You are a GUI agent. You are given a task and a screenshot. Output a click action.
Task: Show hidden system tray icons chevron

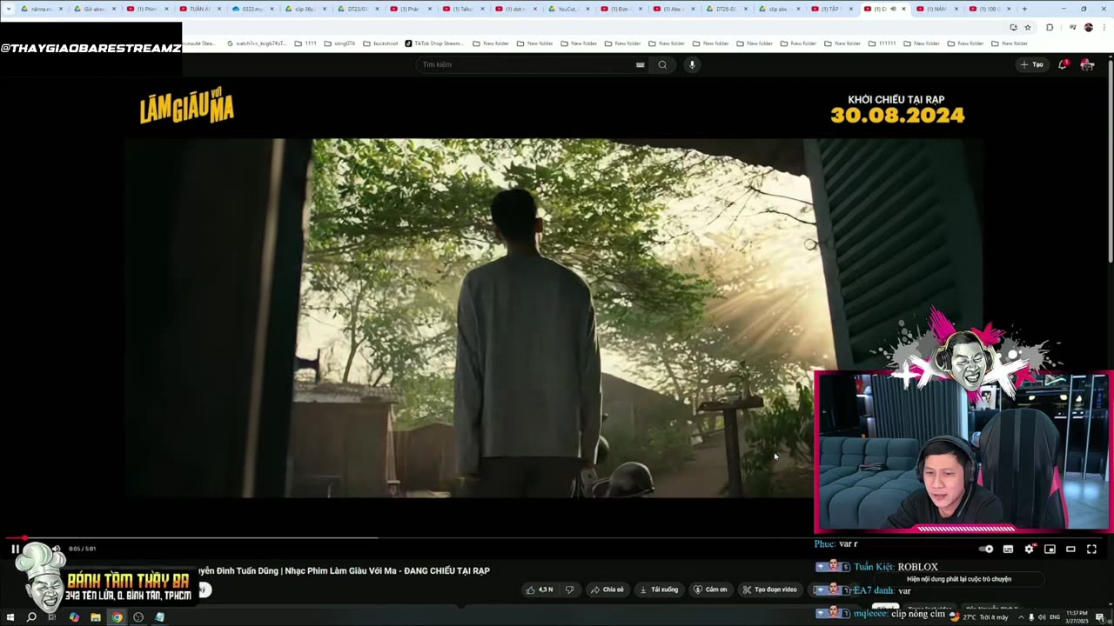point(1021,617)
